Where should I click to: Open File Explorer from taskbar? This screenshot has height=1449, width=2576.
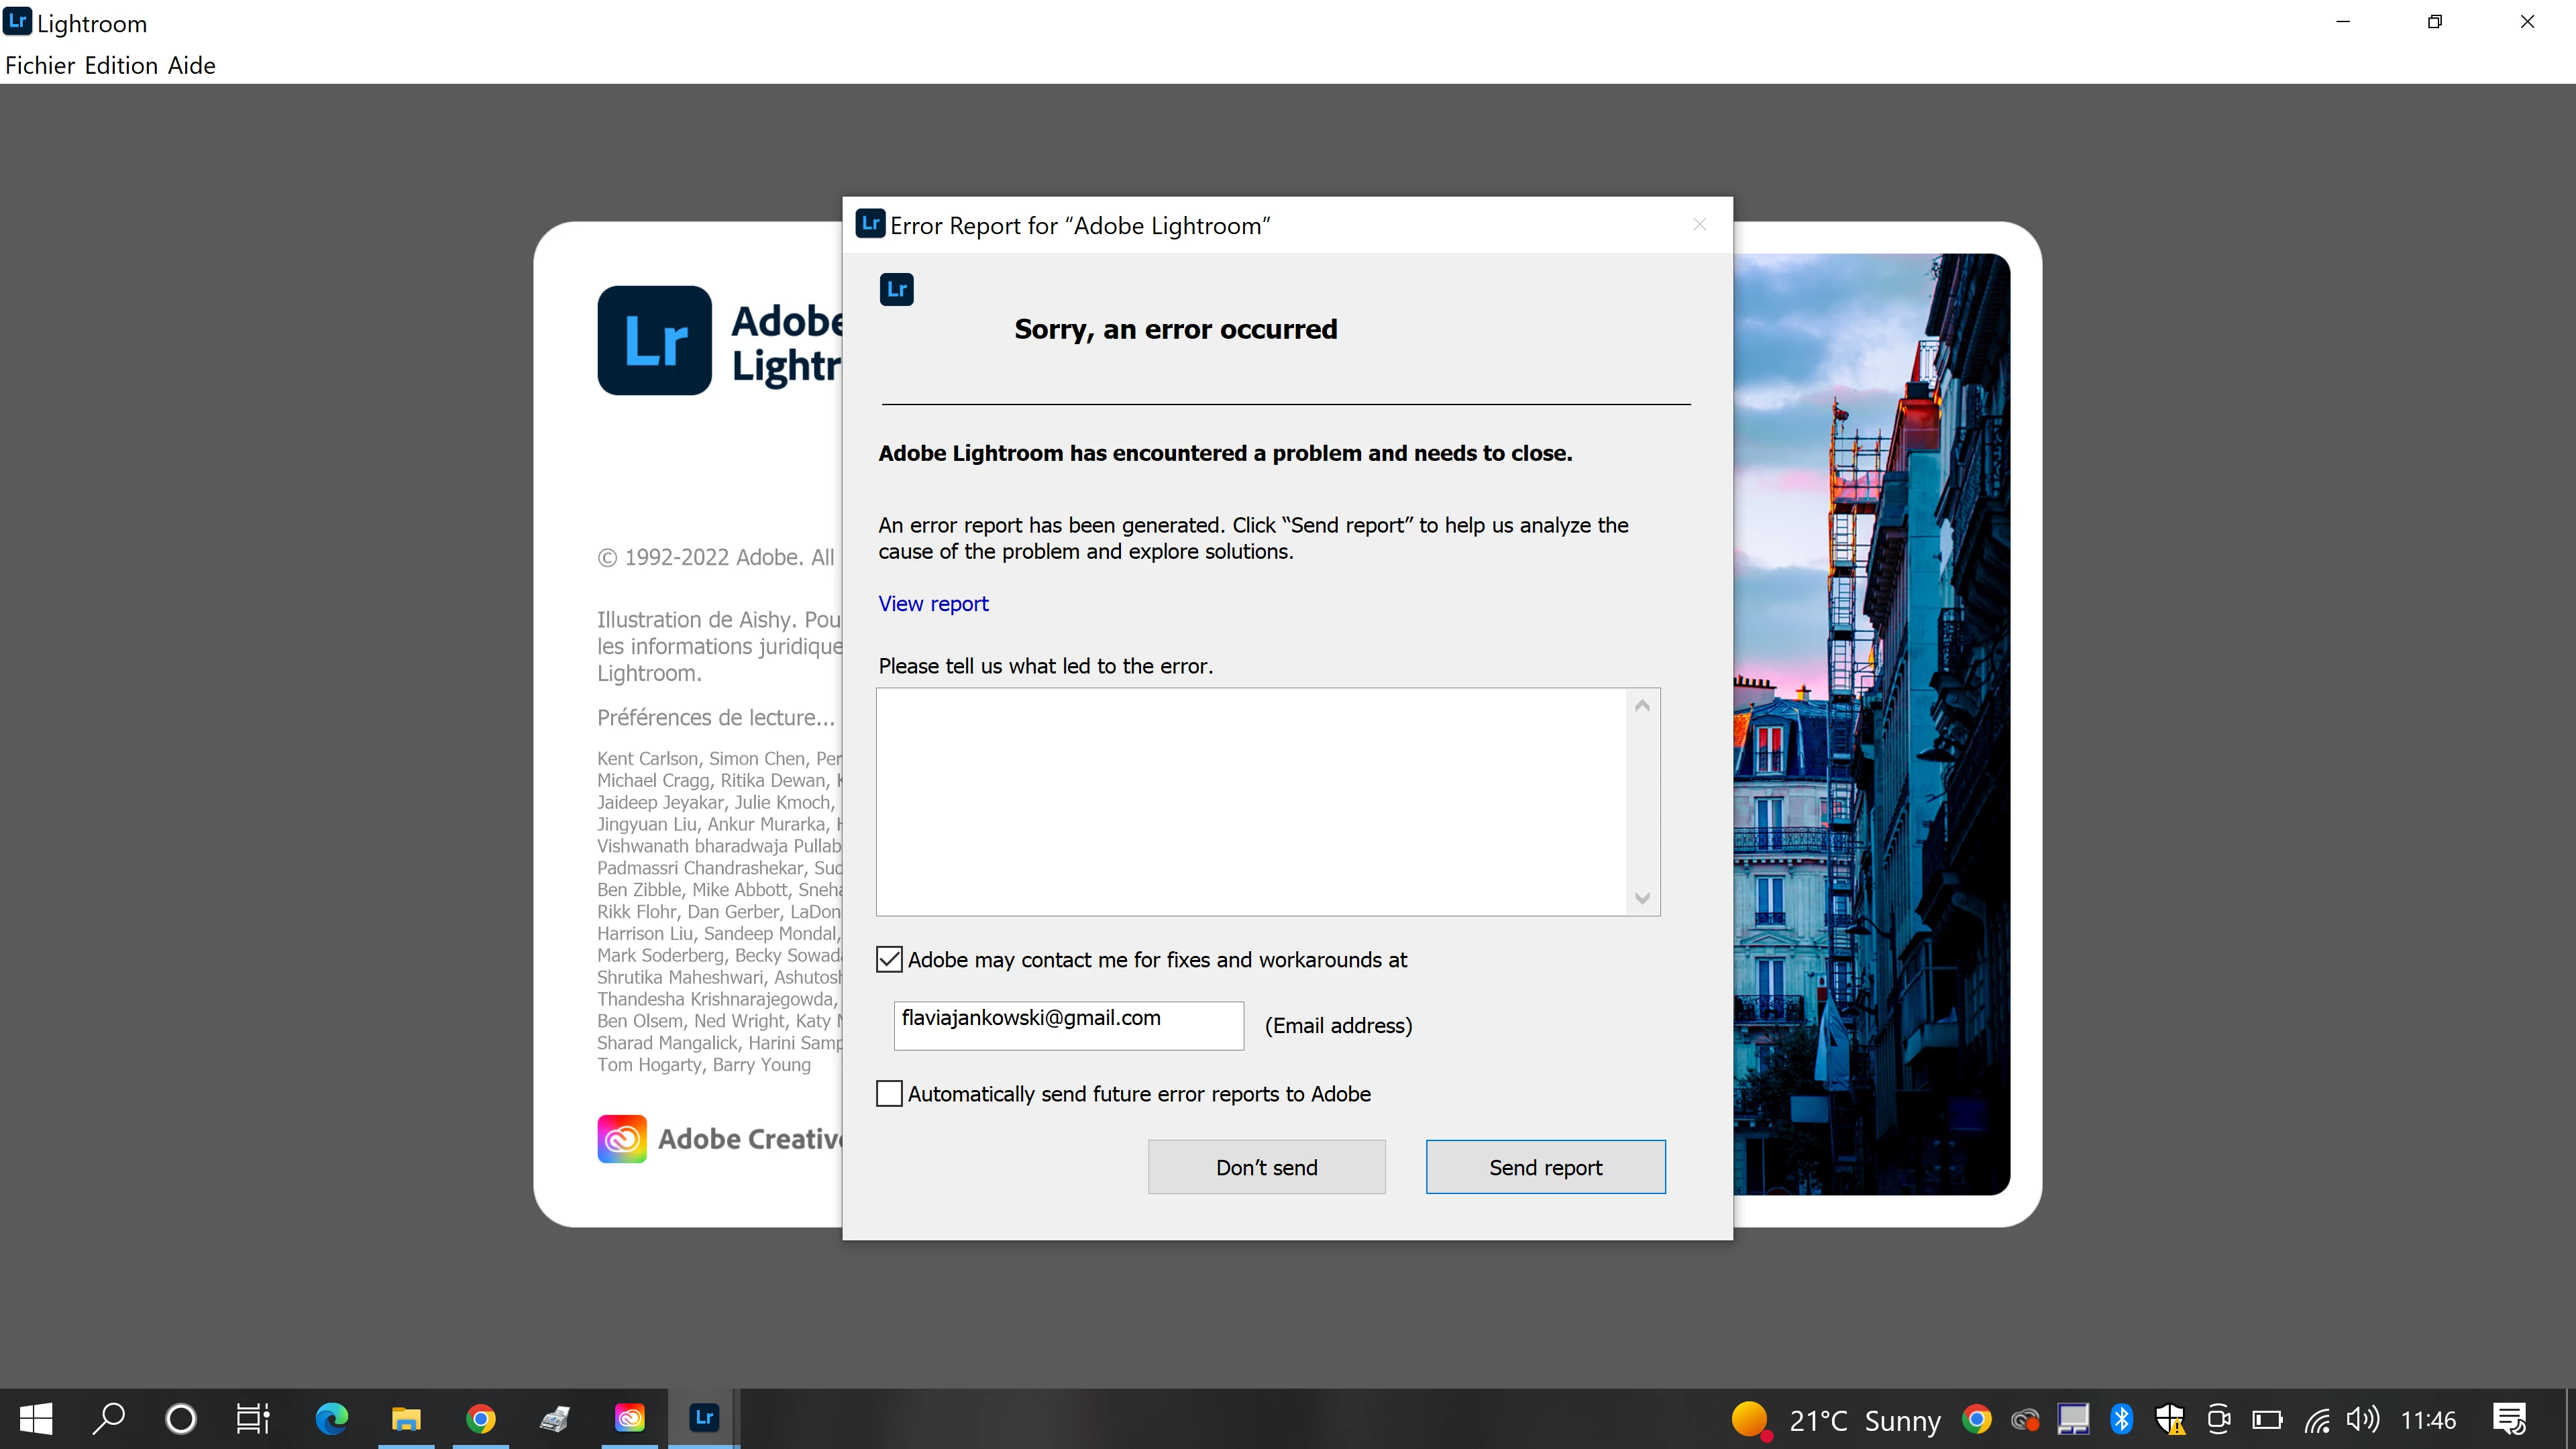(x=406, y=1419)
